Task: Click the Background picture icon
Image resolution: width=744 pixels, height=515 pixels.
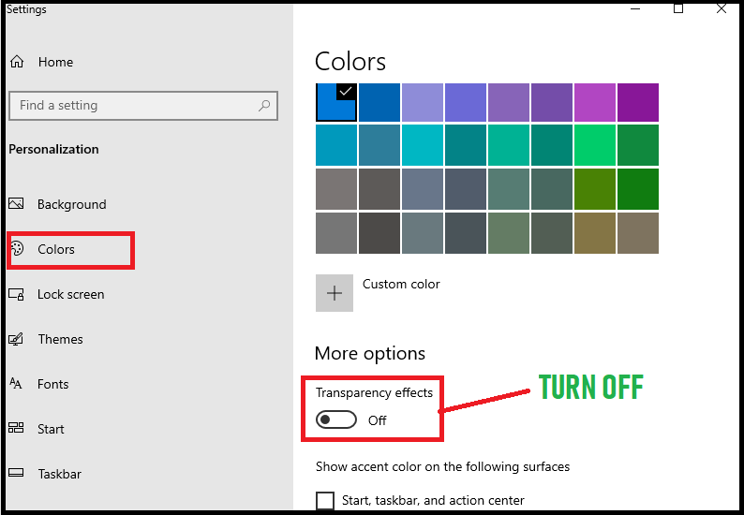Action: coord(16,204)
